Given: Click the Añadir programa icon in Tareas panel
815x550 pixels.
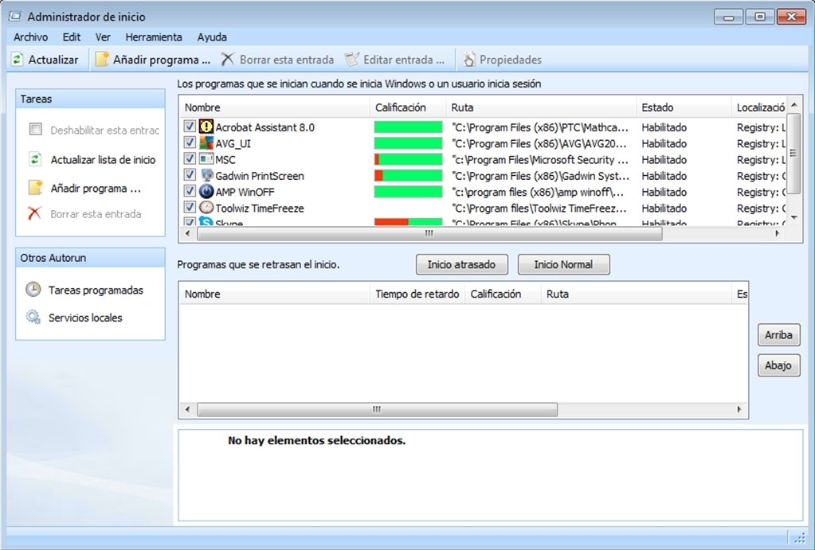Looking at the screenshot, I should point(35,188).
